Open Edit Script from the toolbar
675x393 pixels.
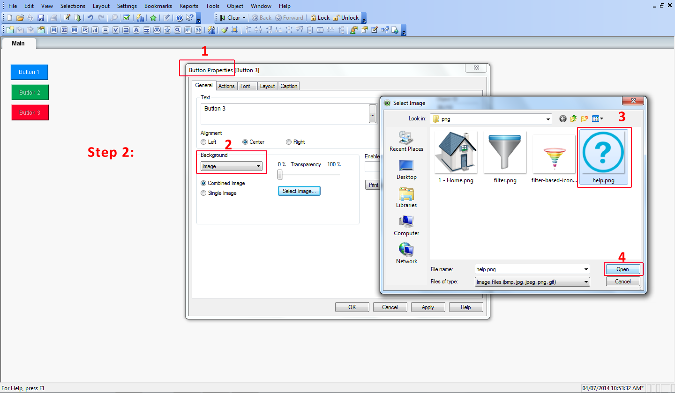point(67,18)
